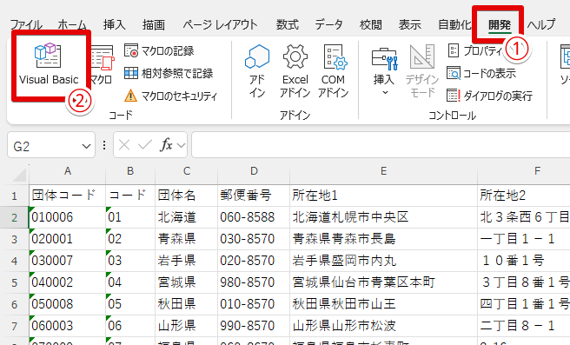Image resolution: width=570 pixels, height=345 pixels.
Task: Select cell containing 山形県山形市松波
Action: coord(383,326)
